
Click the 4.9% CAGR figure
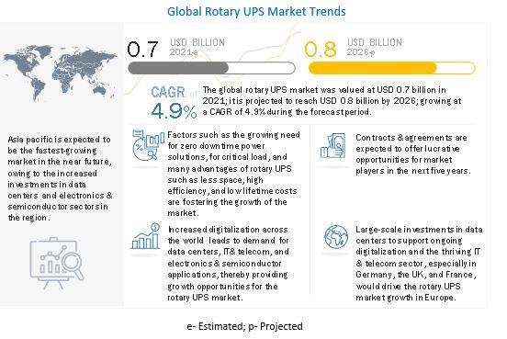174,111
